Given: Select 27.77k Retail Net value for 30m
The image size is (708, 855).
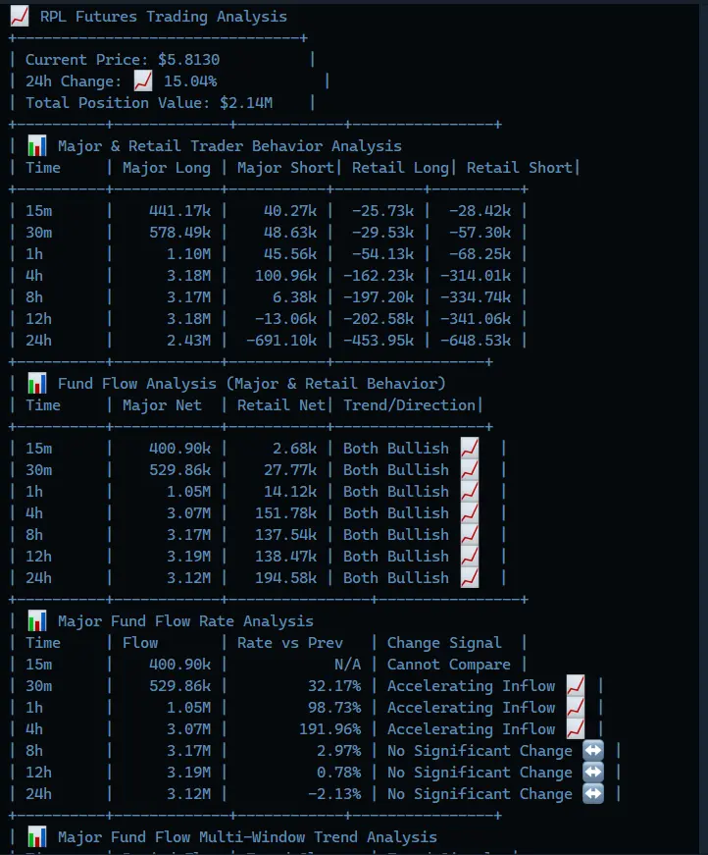Looking at the screenshot, I should point(289,470).
